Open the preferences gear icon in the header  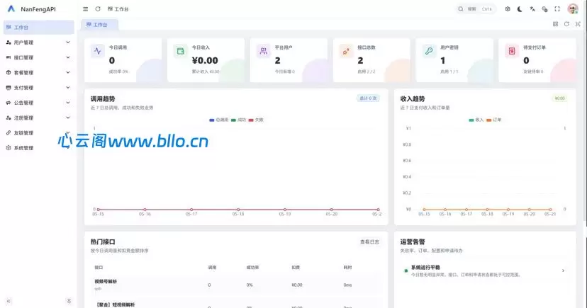click(x=508, y=9)
